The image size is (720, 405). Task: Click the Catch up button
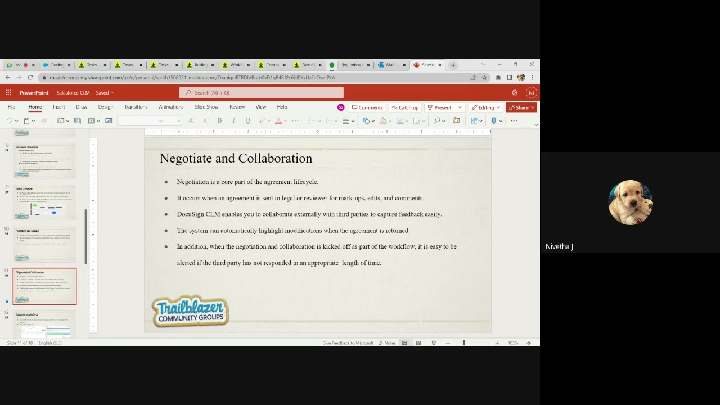coord(405,107)
